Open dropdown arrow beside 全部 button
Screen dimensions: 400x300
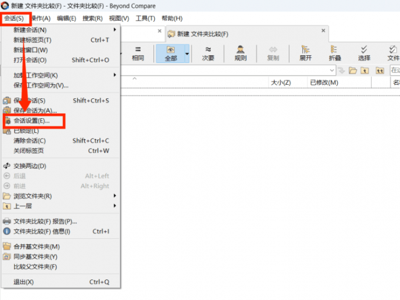pyautogui.click(x=187, y=54)
